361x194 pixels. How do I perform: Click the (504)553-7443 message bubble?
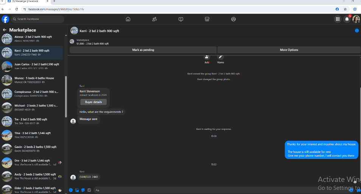pyautogui.click(x=89, y=177)
